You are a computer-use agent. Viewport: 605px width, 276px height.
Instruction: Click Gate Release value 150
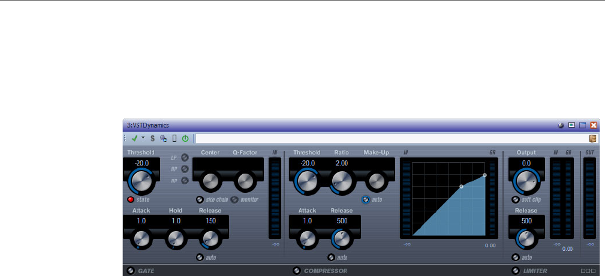pyautogui.click(x=210, y=221)
